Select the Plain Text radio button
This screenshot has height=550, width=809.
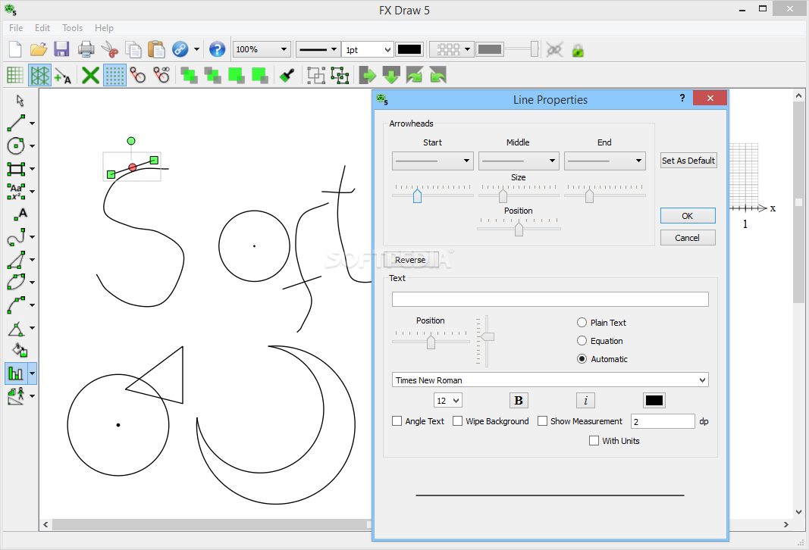coord(582,322)
